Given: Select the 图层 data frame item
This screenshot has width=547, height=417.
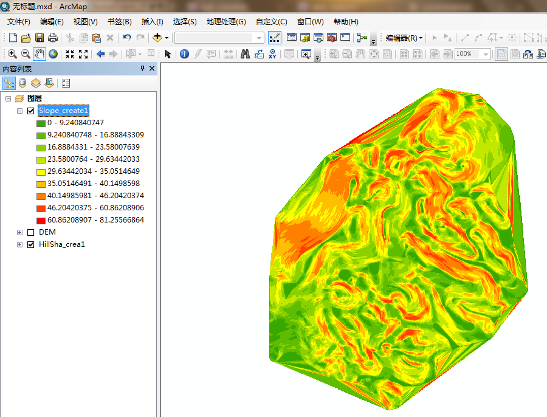Looking at the screenshot, I should tap(35, 98).
